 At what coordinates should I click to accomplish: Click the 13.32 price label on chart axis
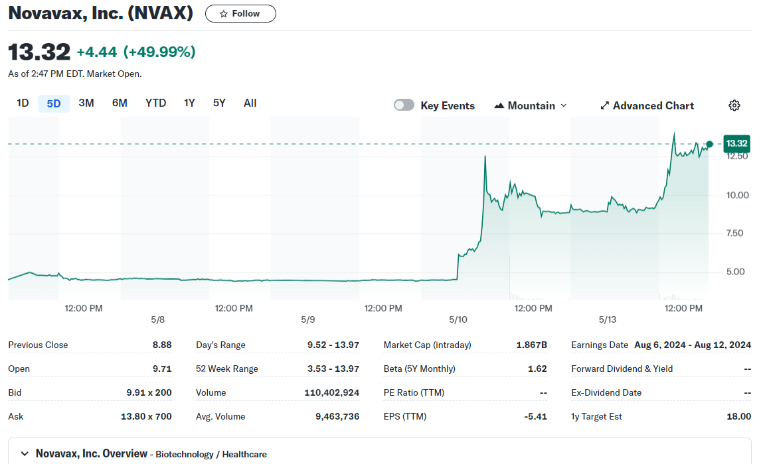pos(736,143)
